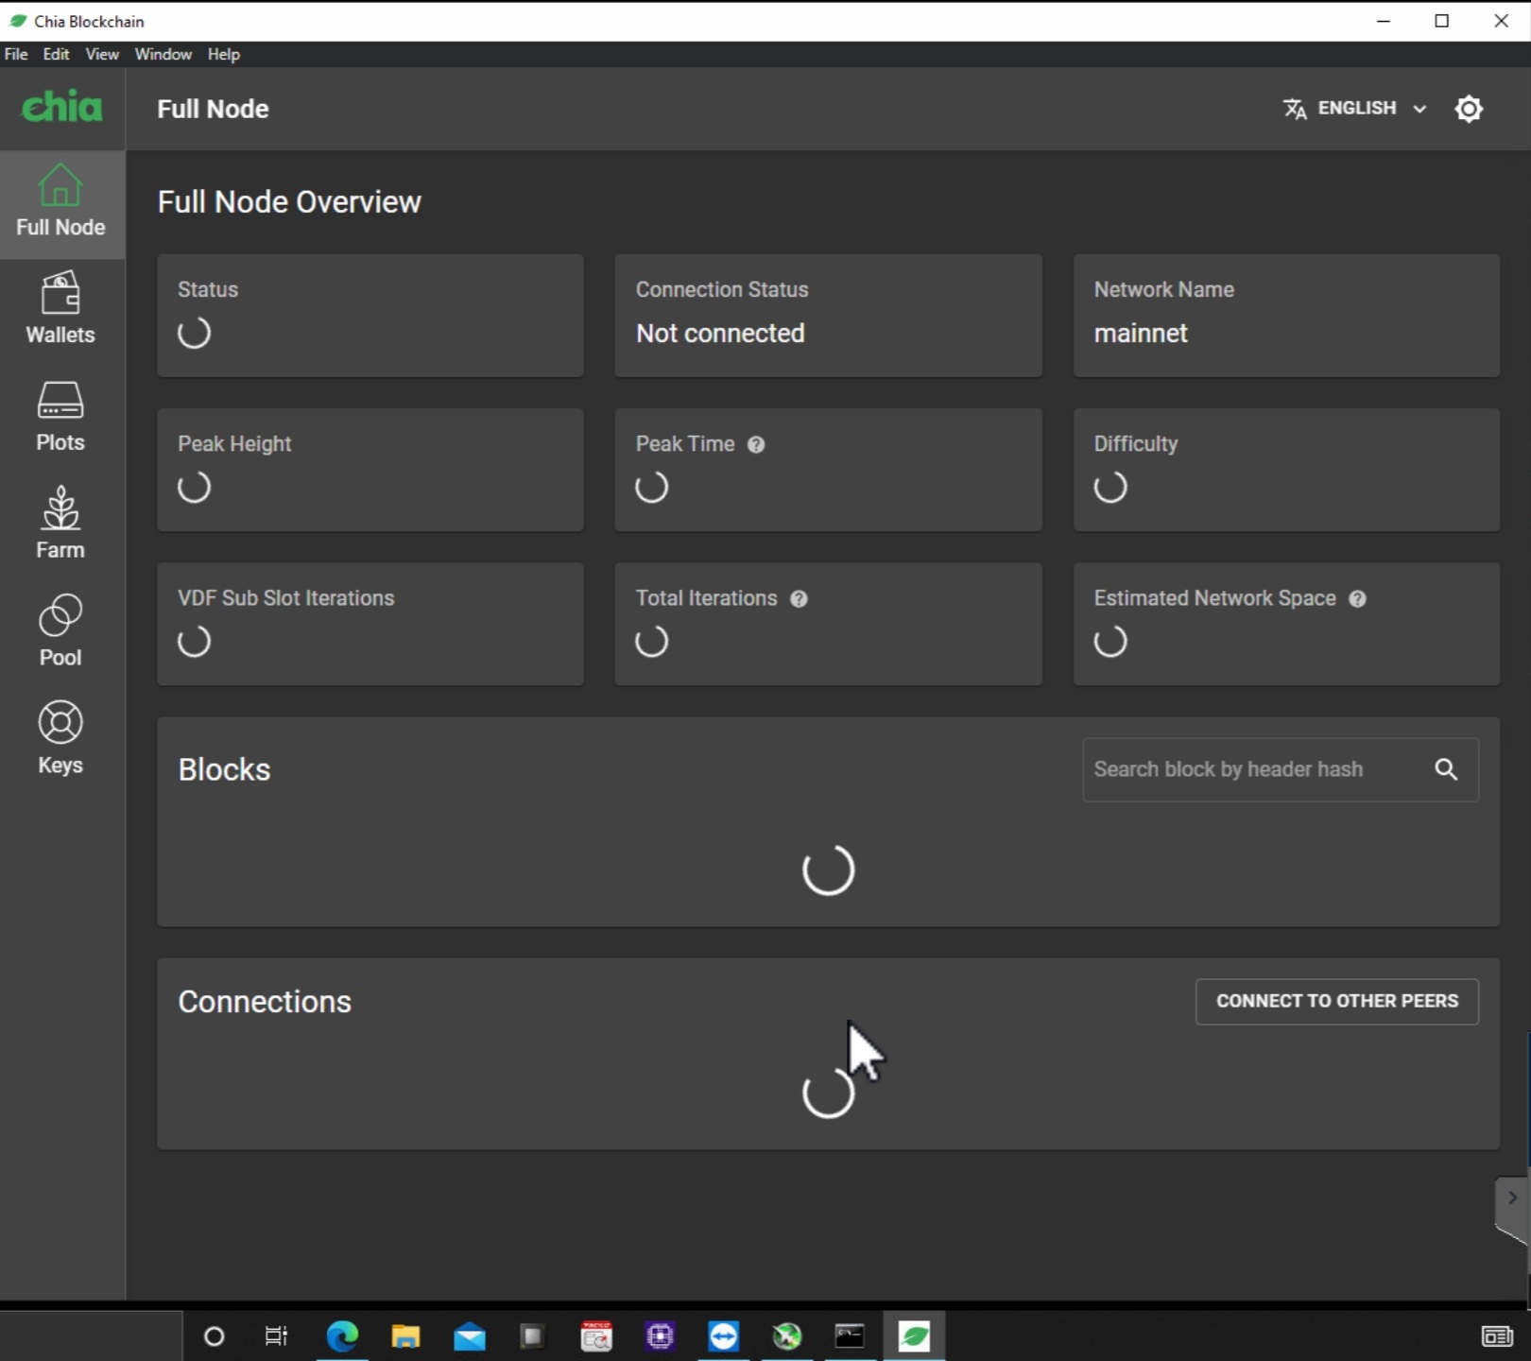The height and width of the screenshot is (1361, 1531).
Task: Click the Peak Time help icon
Action: click(x=756, y=444)
